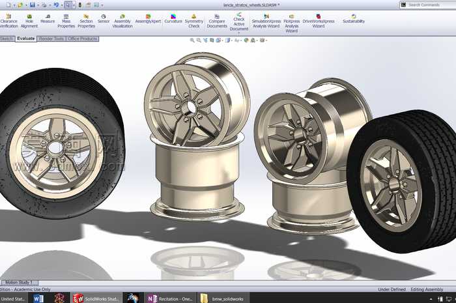Expand the New document dropdown arrow
Viewport: 456px width, 303px height.
pos(14,5)
